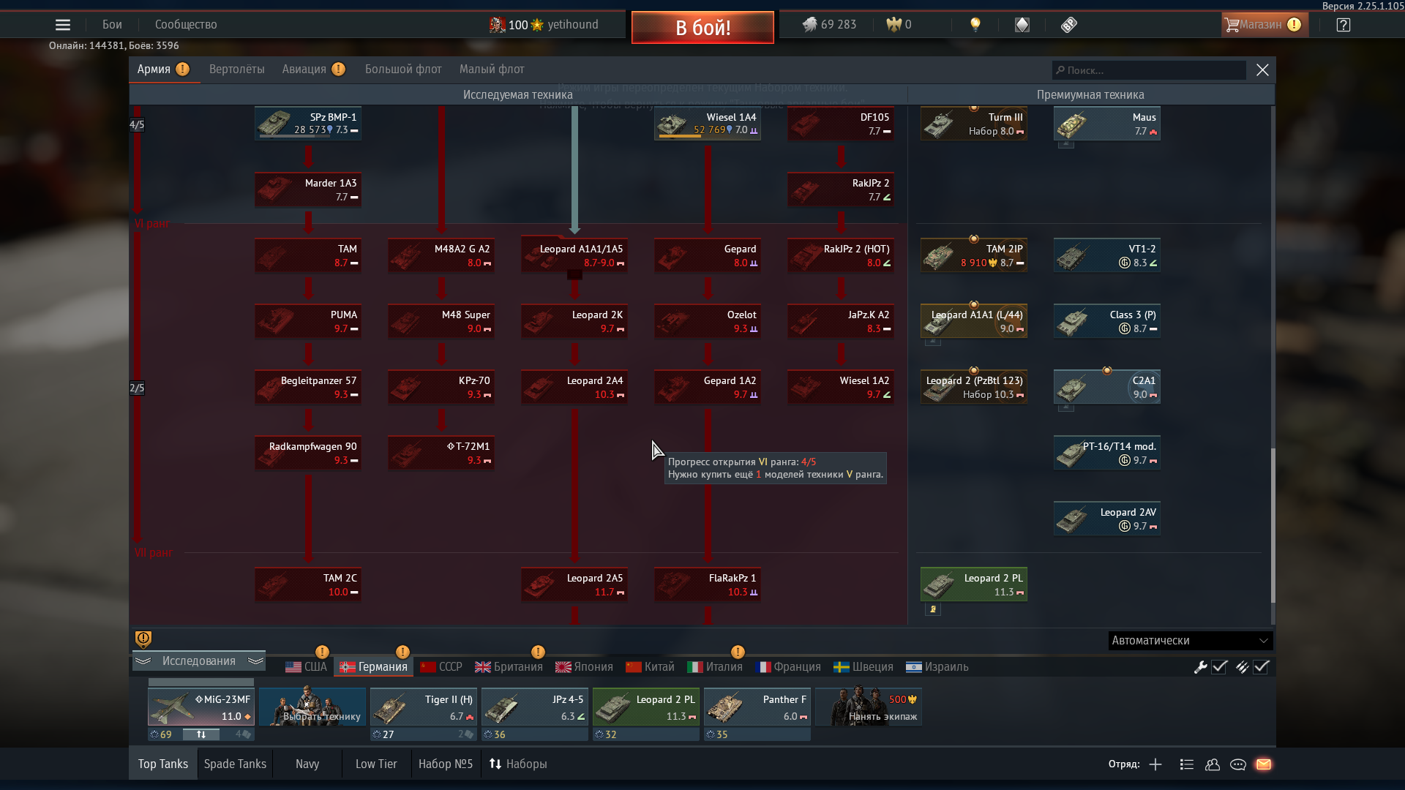Select the Leopard 2A4 tank card
The height and width of the screenshot is (790, 1405).
point(574,387)
